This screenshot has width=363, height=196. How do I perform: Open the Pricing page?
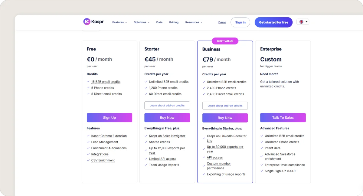[x=174, y=22]
